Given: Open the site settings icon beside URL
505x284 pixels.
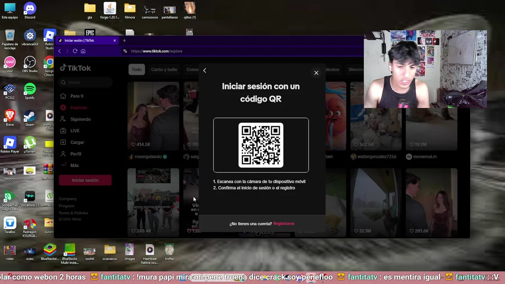Looking at the screenshot, I should (x=125, y=51).
